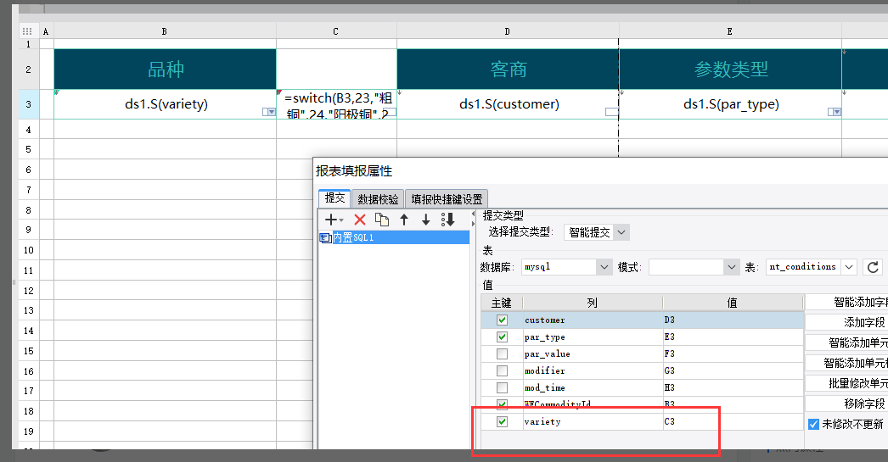The height and width of the screenshot is (462, 888).
Task: Select cell with ds1.S(par_type)
Action: tap(731, 104)
